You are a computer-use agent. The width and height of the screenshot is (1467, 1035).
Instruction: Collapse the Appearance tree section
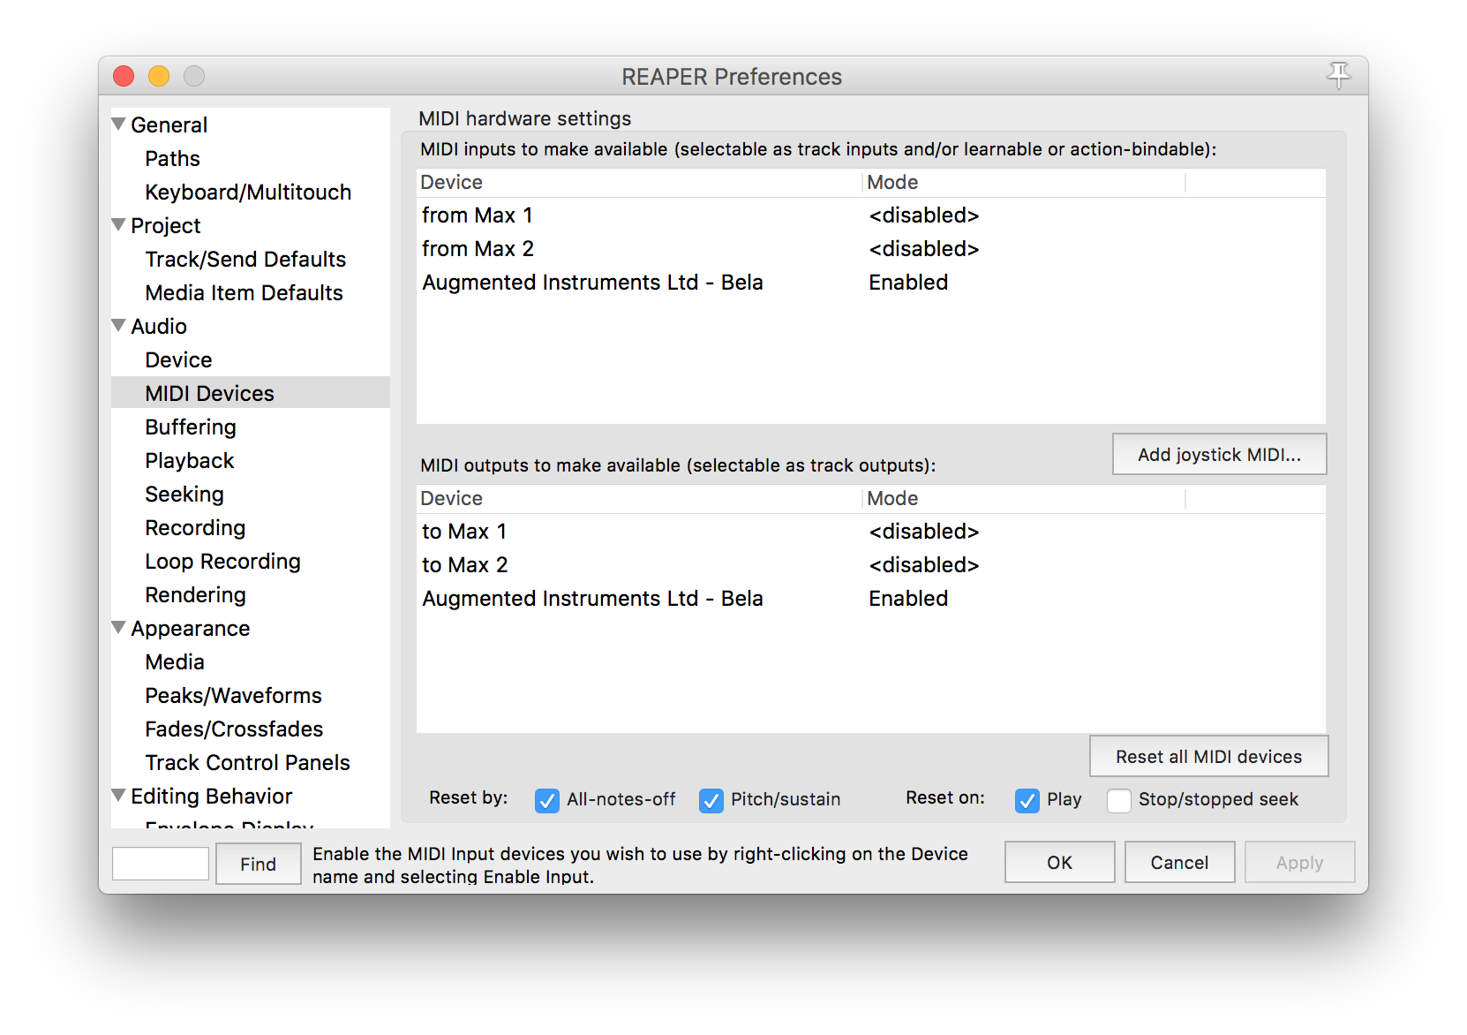119,628
